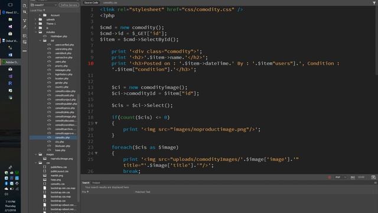Image resolution: width=378 pixels, height=213 pixels.
Task: Select noproductimage.png in the images folder
Action: (x=61, y=159)
